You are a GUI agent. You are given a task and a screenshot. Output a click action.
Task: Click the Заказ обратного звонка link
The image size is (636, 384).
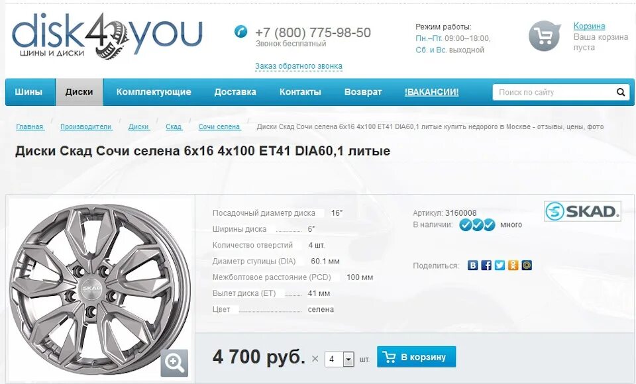pos(299,66)
